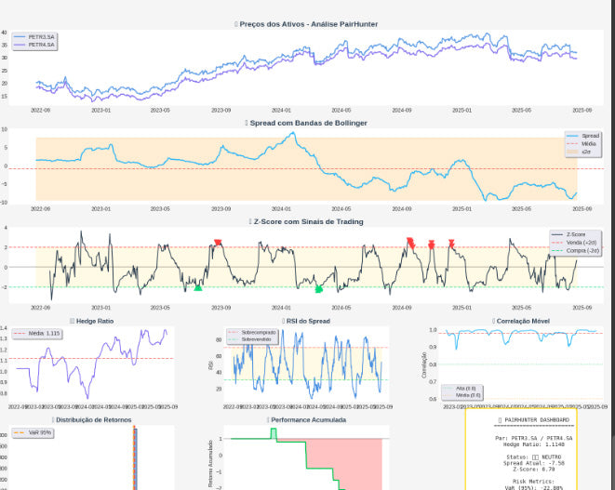Click the rightmost red sell signal triangle
The image size is (615, 490).
tap(451, 244)
